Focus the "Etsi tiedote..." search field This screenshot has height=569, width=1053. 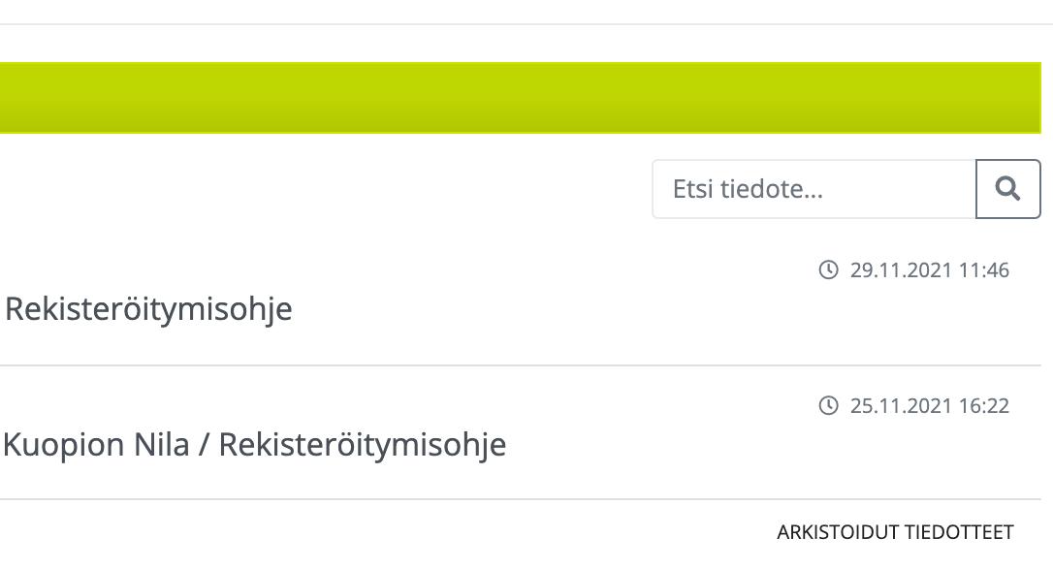(814, 189)
